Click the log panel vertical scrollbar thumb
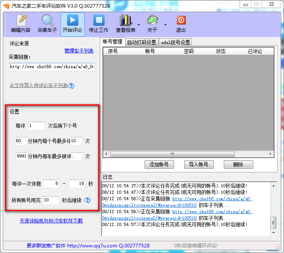This screenshot has height=253, width=284. (x=273, y=223)
